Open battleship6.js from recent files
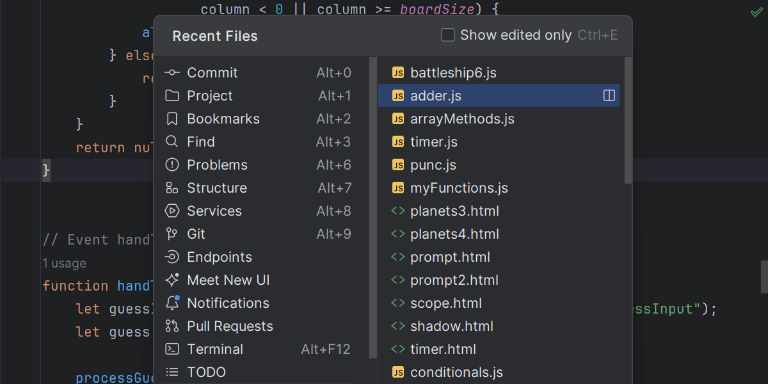This screenshot has width=768, height=384. (x=453, y=73)
